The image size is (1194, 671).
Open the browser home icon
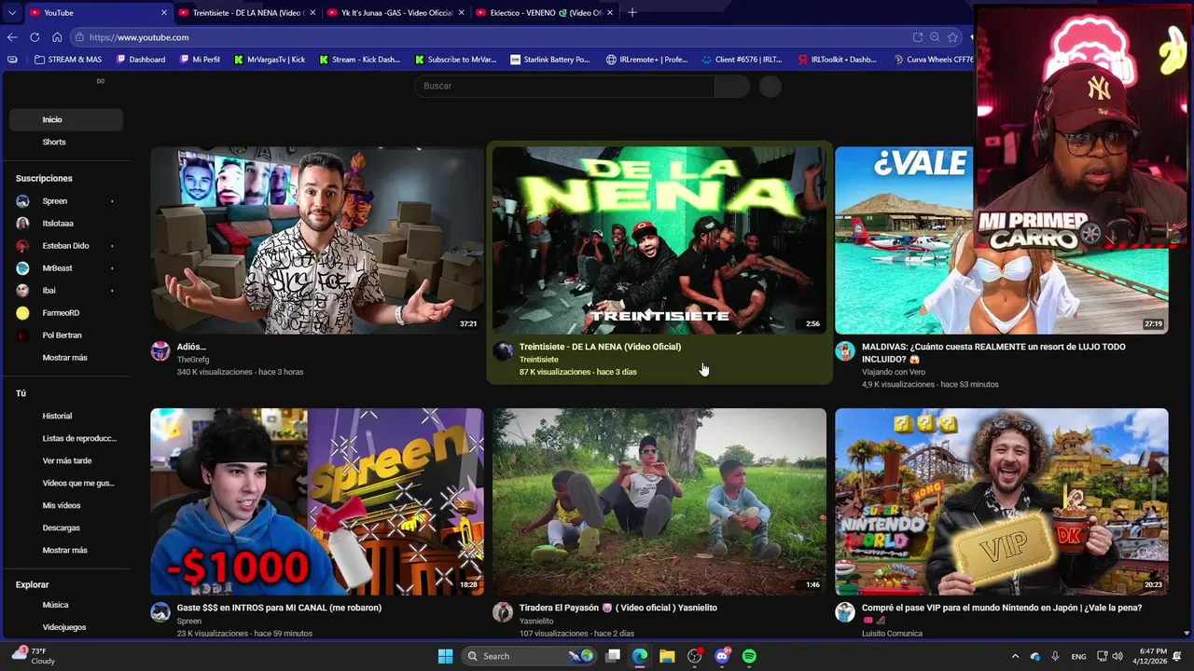point(57,37)
